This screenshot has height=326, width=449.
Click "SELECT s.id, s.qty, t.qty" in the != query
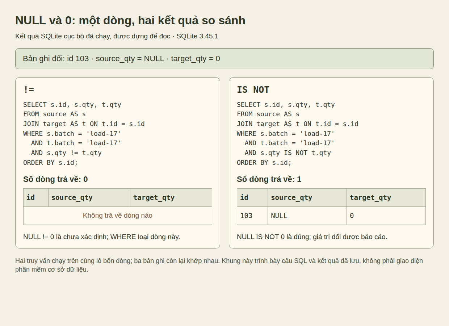72,105
